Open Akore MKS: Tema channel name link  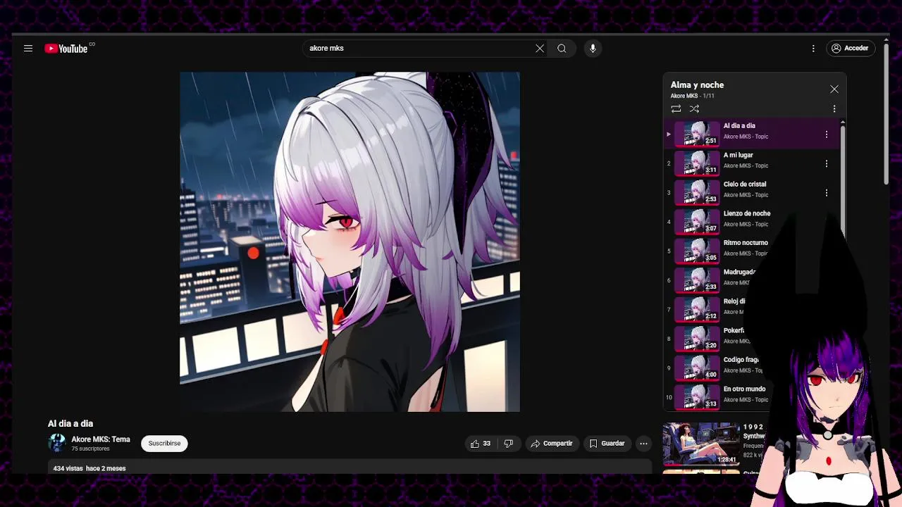pyautogui.click(x=101, y=439)
